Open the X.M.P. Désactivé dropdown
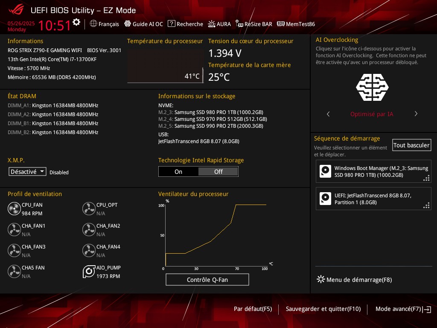 tap(27, 172)
